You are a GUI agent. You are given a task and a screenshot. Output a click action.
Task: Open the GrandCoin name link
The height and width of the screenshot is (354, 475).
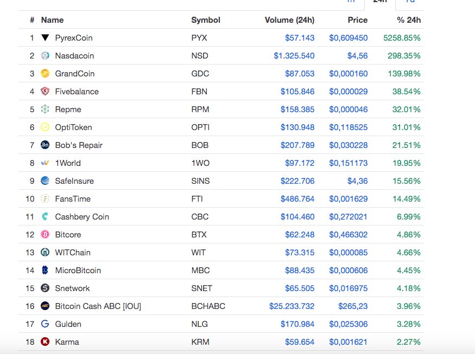pos(75,74)
